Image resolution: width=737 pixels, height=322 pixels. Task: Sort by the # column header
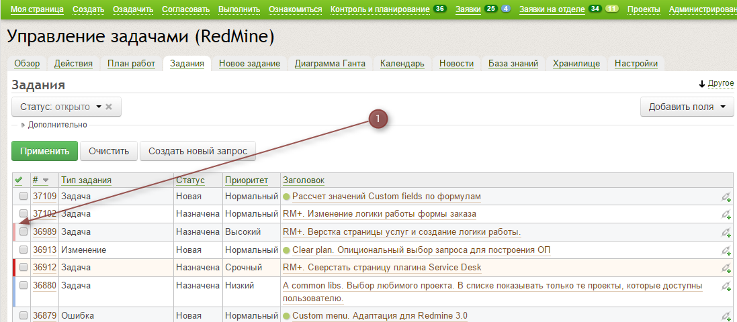click(35, 180)
